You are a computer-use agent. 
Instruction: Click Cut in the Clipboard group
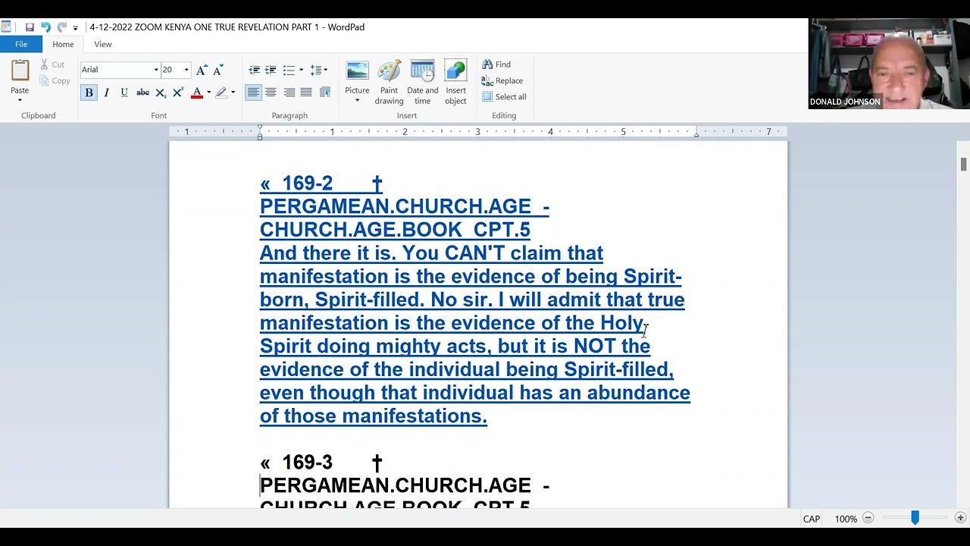(x=52, y=64)
